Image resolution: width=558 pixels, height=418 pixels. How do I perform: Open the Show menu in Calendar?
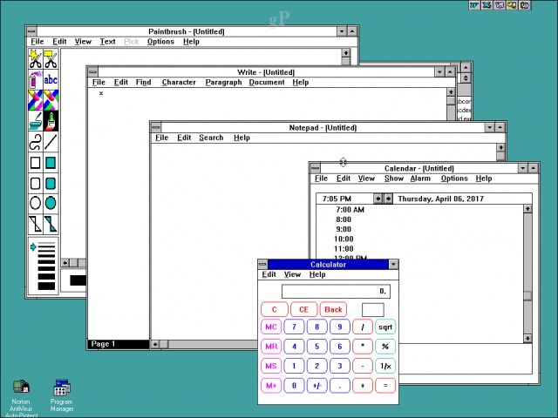393,179
